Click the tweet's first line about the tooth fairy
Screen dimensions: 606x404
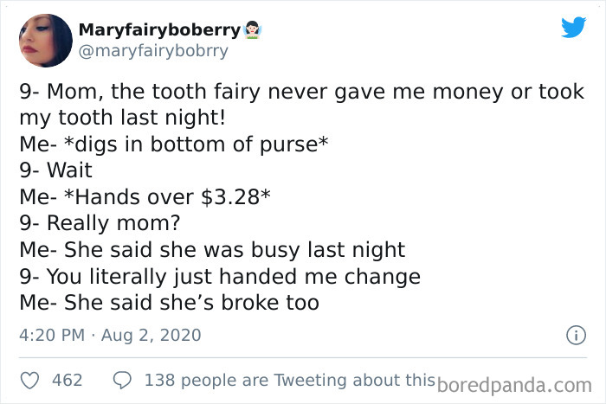(x=301, y=93)
